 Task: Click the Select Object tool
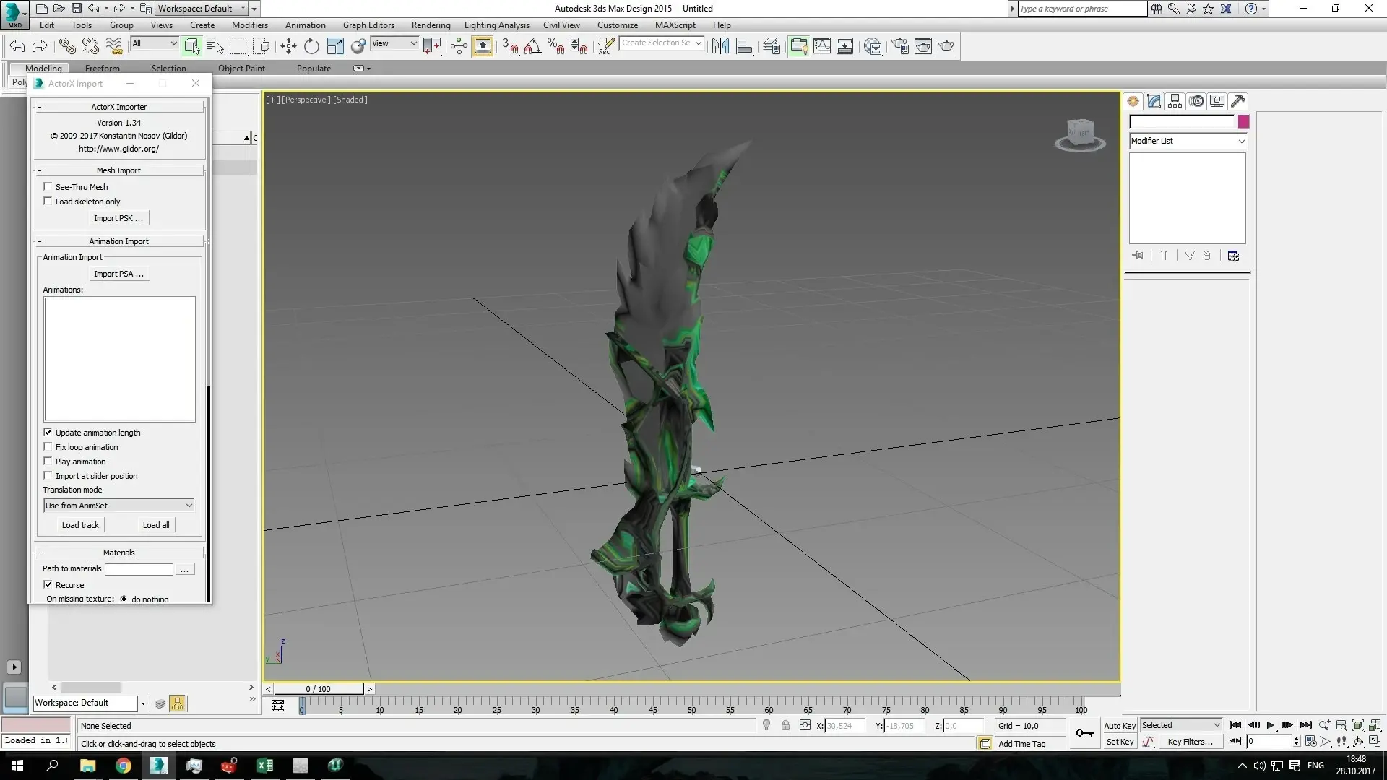(x=191, y=46)
